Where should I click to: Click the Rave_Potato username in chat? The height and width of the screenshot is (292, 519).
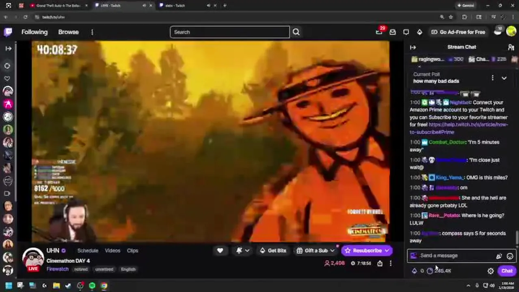443,216
